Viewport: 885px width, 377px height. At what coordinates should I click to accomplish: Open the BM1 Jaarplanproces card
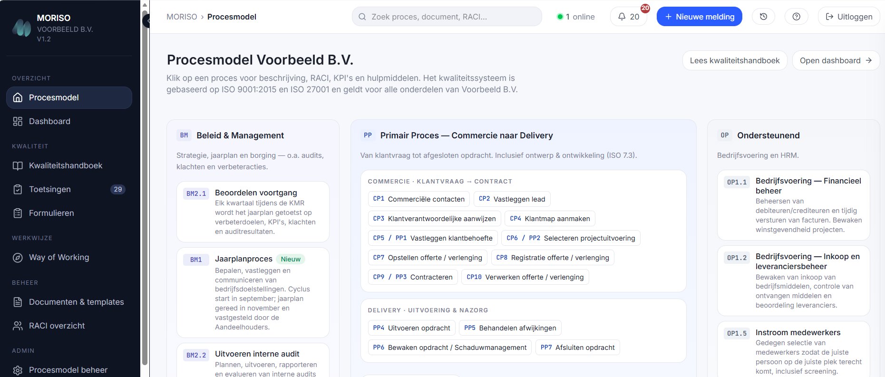pos(253,292)
